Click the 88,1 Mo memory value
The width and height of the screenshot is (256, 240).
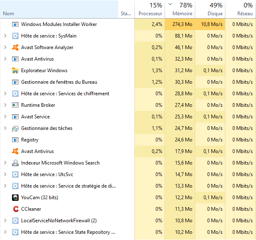(184, 36)
